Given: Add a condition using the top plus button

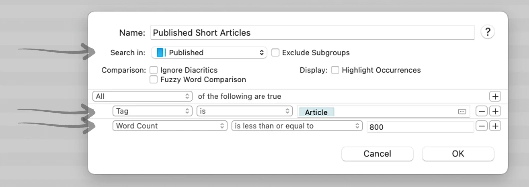Looking at the screenshot, I should 495,96.
